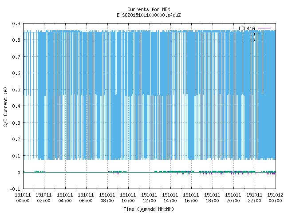Image resolution: width=284 pixels, height=213 pixels.
Task: Click the first x-axis label '151011 00:00'
Action: click(23, 198)
